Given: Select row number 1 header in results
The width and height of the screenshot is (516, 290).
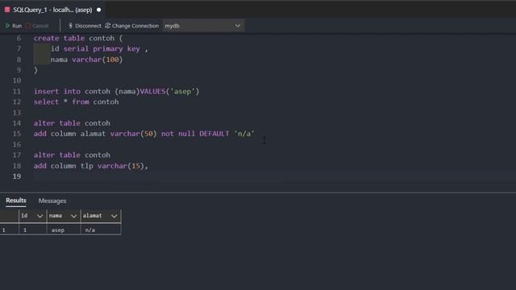Looking at the screenshot, I should click(9, 230).
